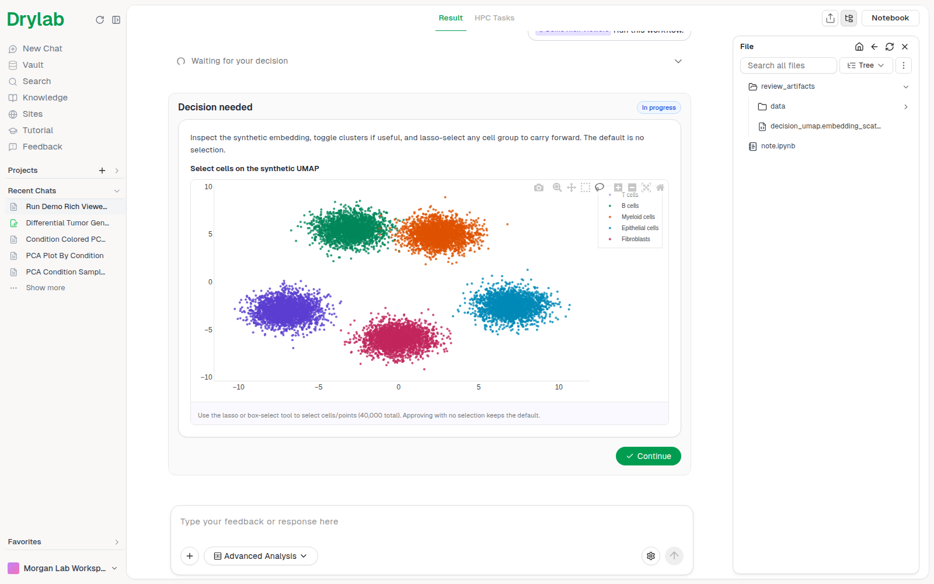Toggle the file tree panel icon
Screen dimensions: 934x584
point(849,18)
